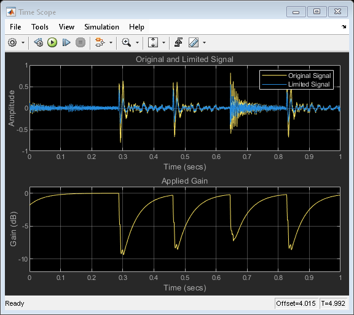Open the View menu
Viewport: 354px width, 315px height.
[x=66, y=27]
